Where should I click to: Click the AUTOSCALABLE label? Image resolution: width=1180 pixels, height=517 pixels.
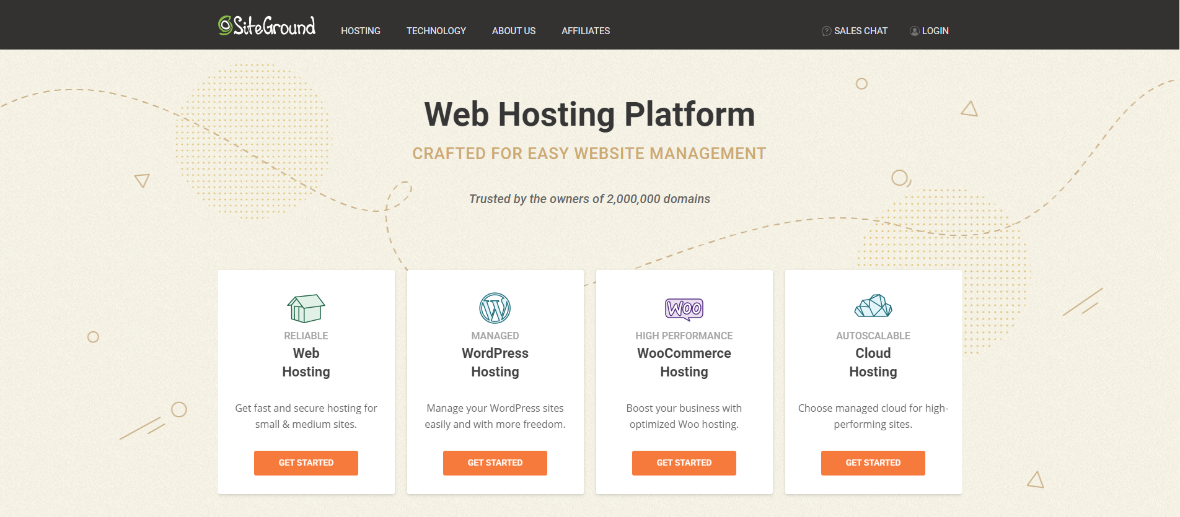click(873, 336)
